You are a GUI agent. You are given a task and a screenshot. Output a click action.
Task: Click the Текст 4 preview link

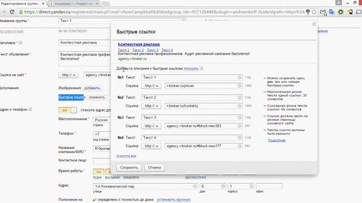tap(167, 50)
